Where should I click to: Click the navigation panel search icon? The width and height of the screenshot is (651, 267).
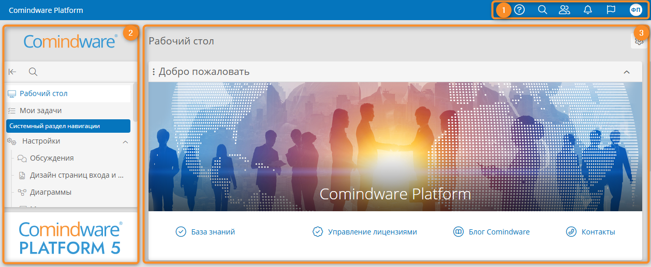pyautogui.click(x=33, y=72)
